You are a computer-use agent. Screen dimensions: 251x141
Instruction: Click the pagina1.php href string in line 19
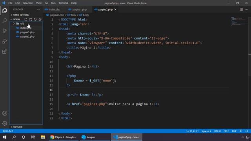tap(95, 104)
